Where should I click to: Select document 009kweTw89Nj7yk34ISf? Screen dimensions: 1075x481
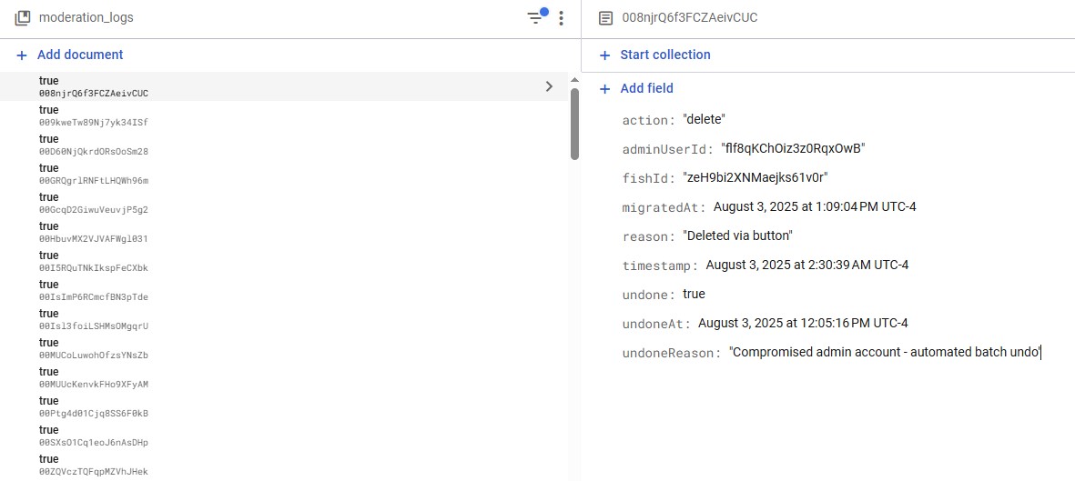coord(285,115)
